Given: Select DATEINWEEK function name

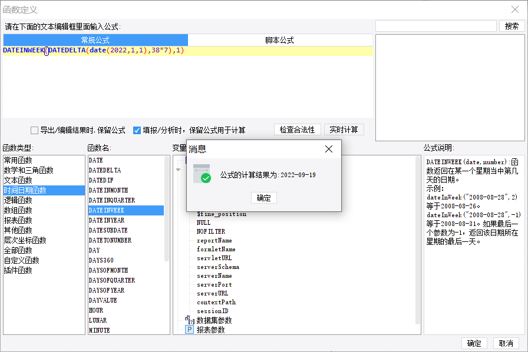Looking at the screenshot, I should pos(126,210).
